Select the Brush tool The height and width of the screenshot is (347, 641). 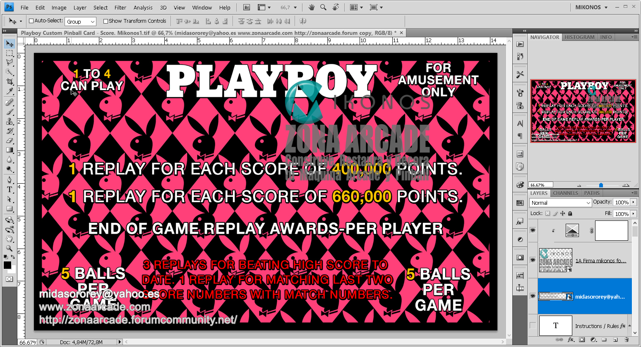coord(10,112)
